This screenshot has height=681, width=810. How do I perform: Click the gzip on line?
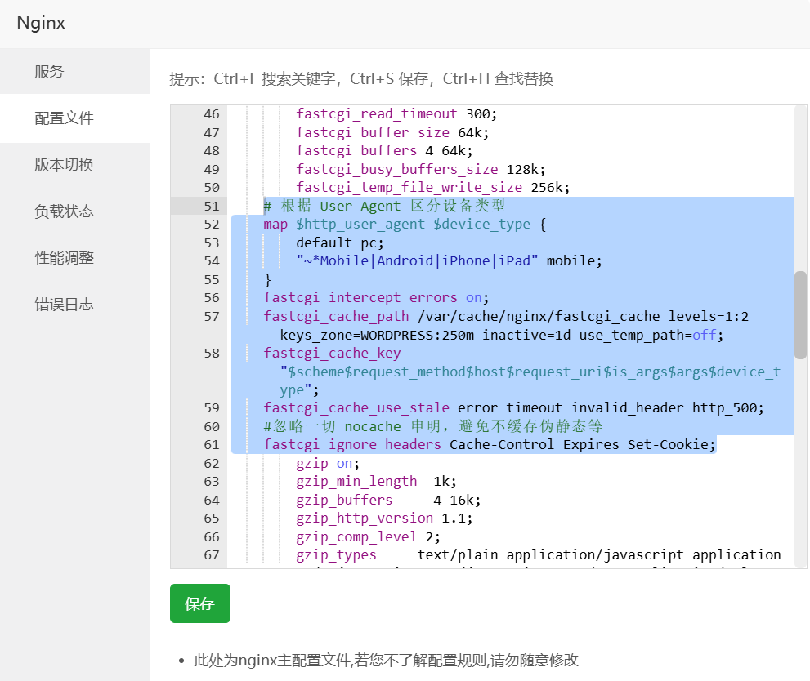pyautogui.click(x=327, y=464)
